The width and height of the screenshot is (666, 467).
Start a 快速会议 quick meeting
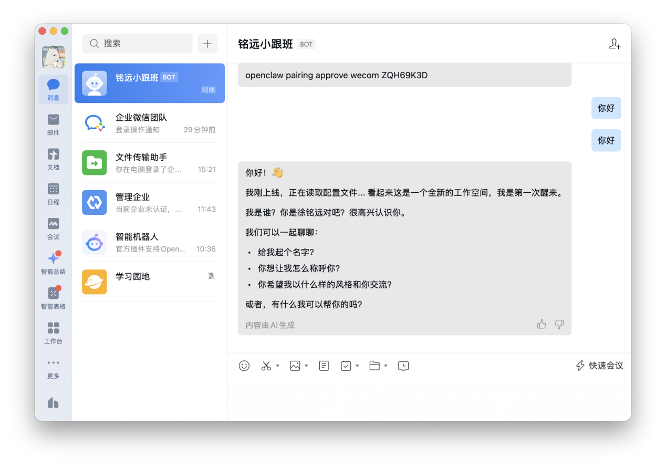599,366
